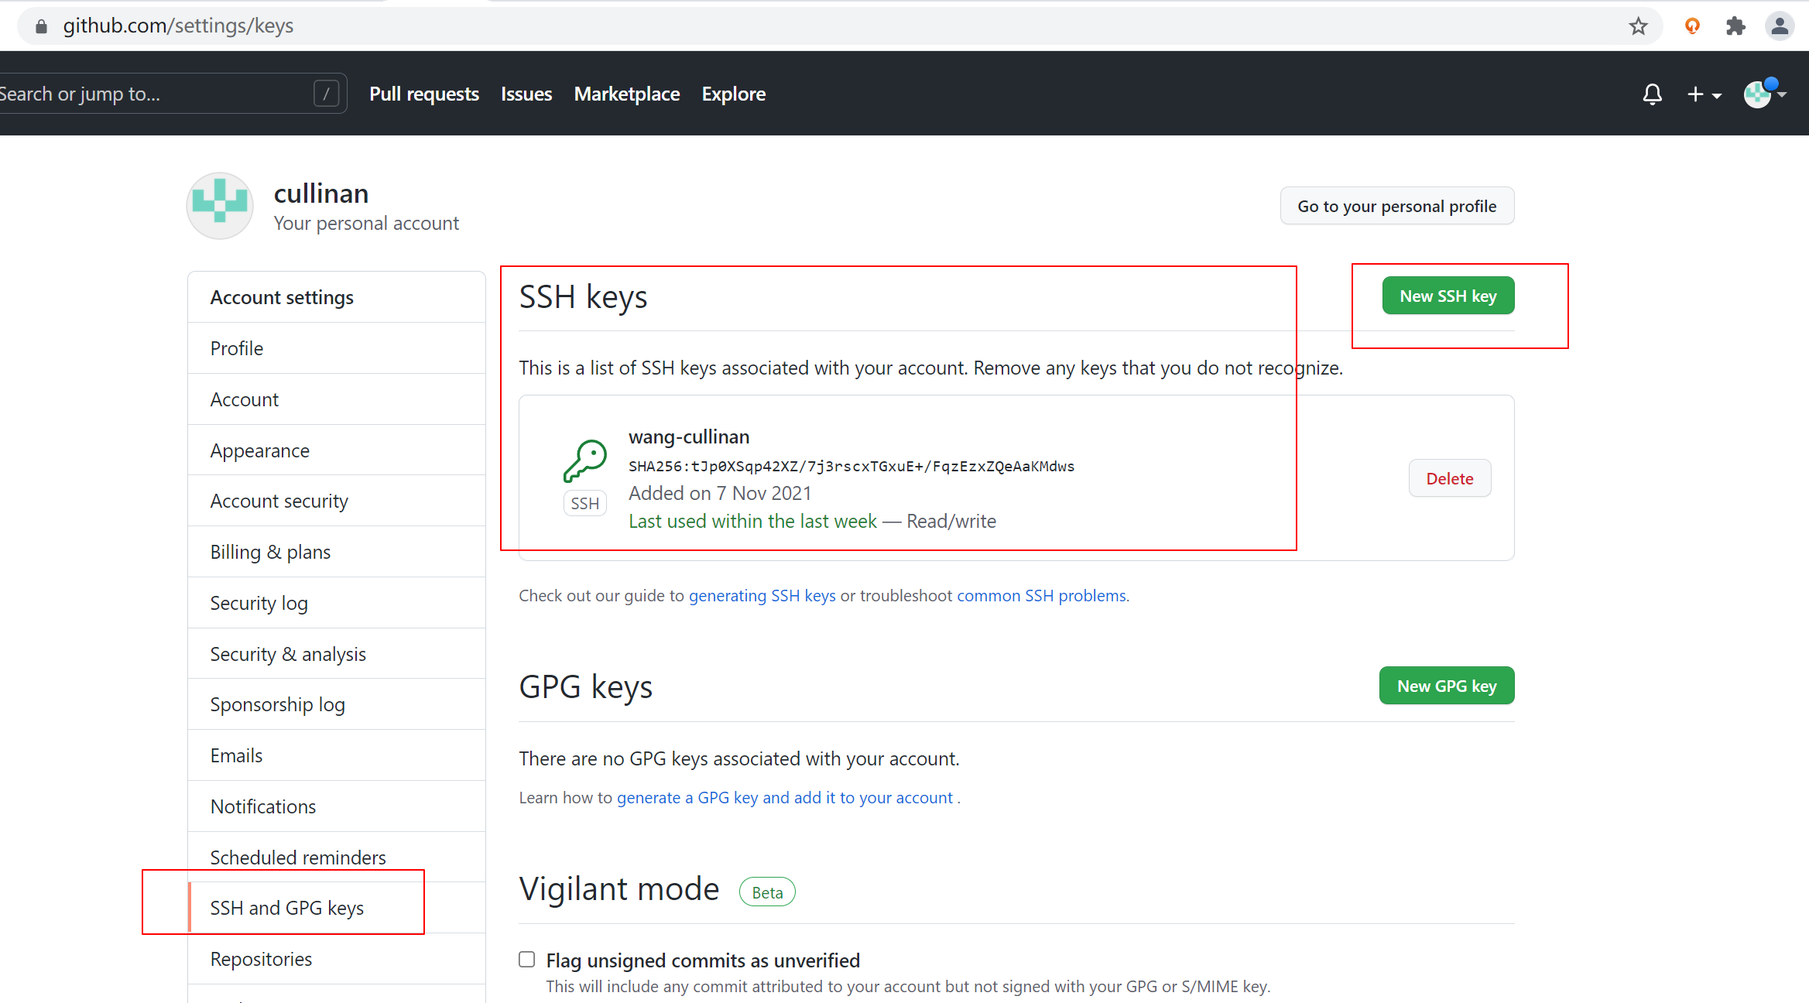The width and height of the screenshot is (1809, 1003).
Task: Click the cullinan profile avatar image
Action: (220, 206)
